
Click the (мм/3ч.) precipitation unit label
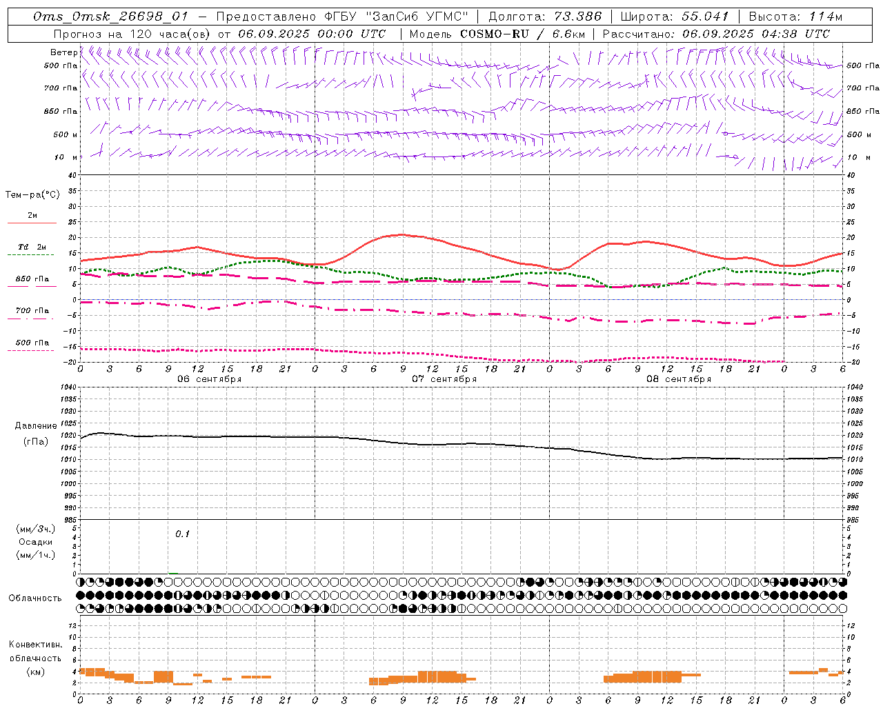(36, 529)
